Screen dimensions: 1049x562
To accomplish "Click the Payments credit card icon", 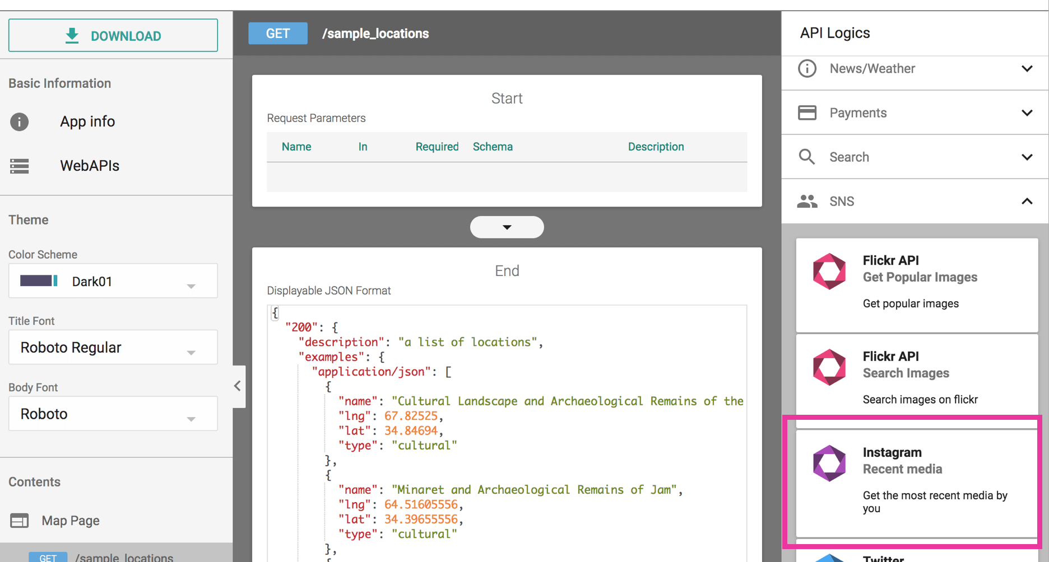I will 807,113.
